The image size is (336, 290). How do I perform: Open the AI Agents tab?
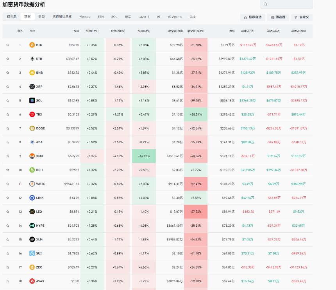click(x=175, y=17)
